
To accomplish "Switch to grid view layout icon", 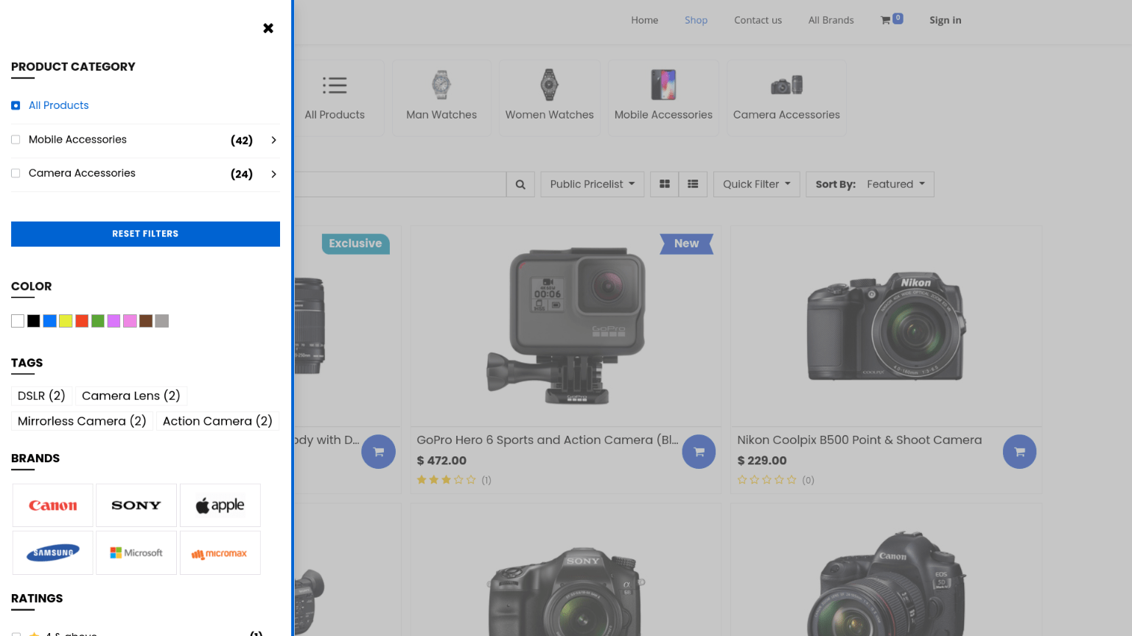I will (x=665, y=184).
